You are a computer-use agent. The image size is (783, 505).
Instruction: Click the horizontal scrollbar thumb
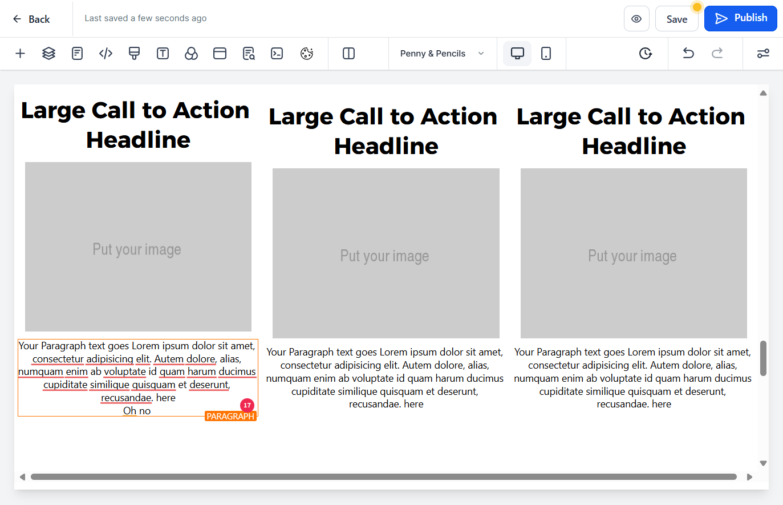[x=384, y=477]
